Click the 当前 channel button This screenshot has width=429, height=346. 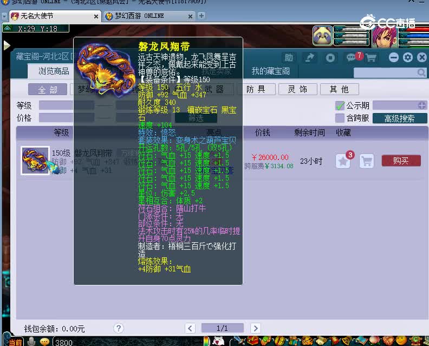[x=15, y=342]
